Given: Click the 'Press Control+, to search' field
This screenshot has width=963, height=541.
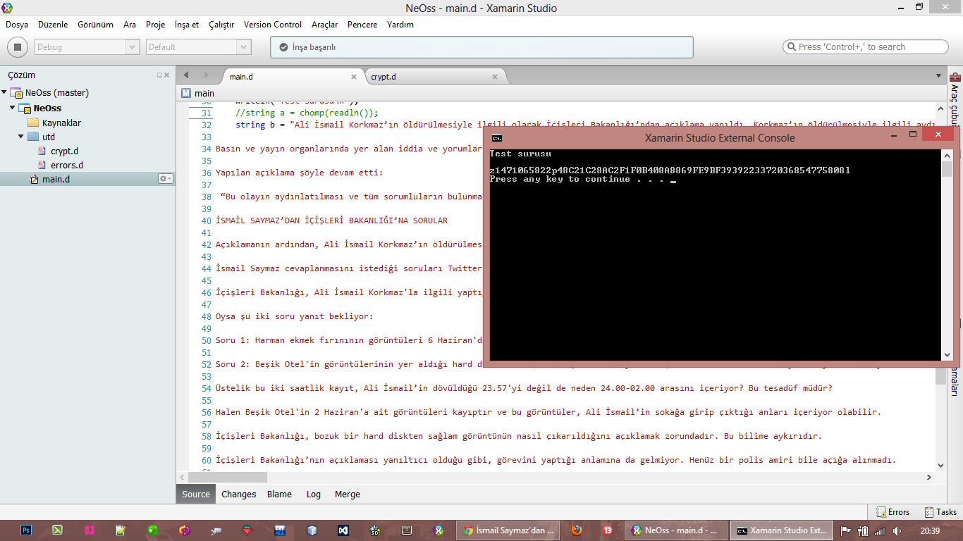Looking at the screenshot, I should point(866,47).
